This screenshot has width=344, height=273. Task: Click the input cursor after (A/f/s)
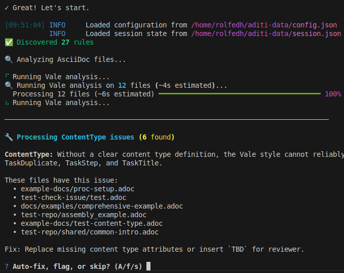148,266
